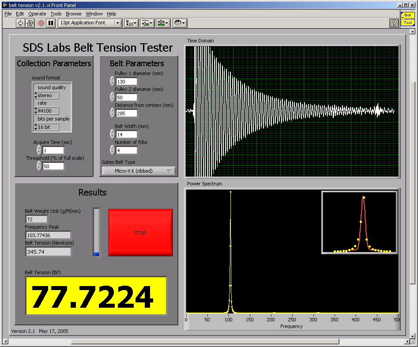This screenshot has height=347, width=418.
Task: Open the Window menu
Action: [x=94, y=14]
